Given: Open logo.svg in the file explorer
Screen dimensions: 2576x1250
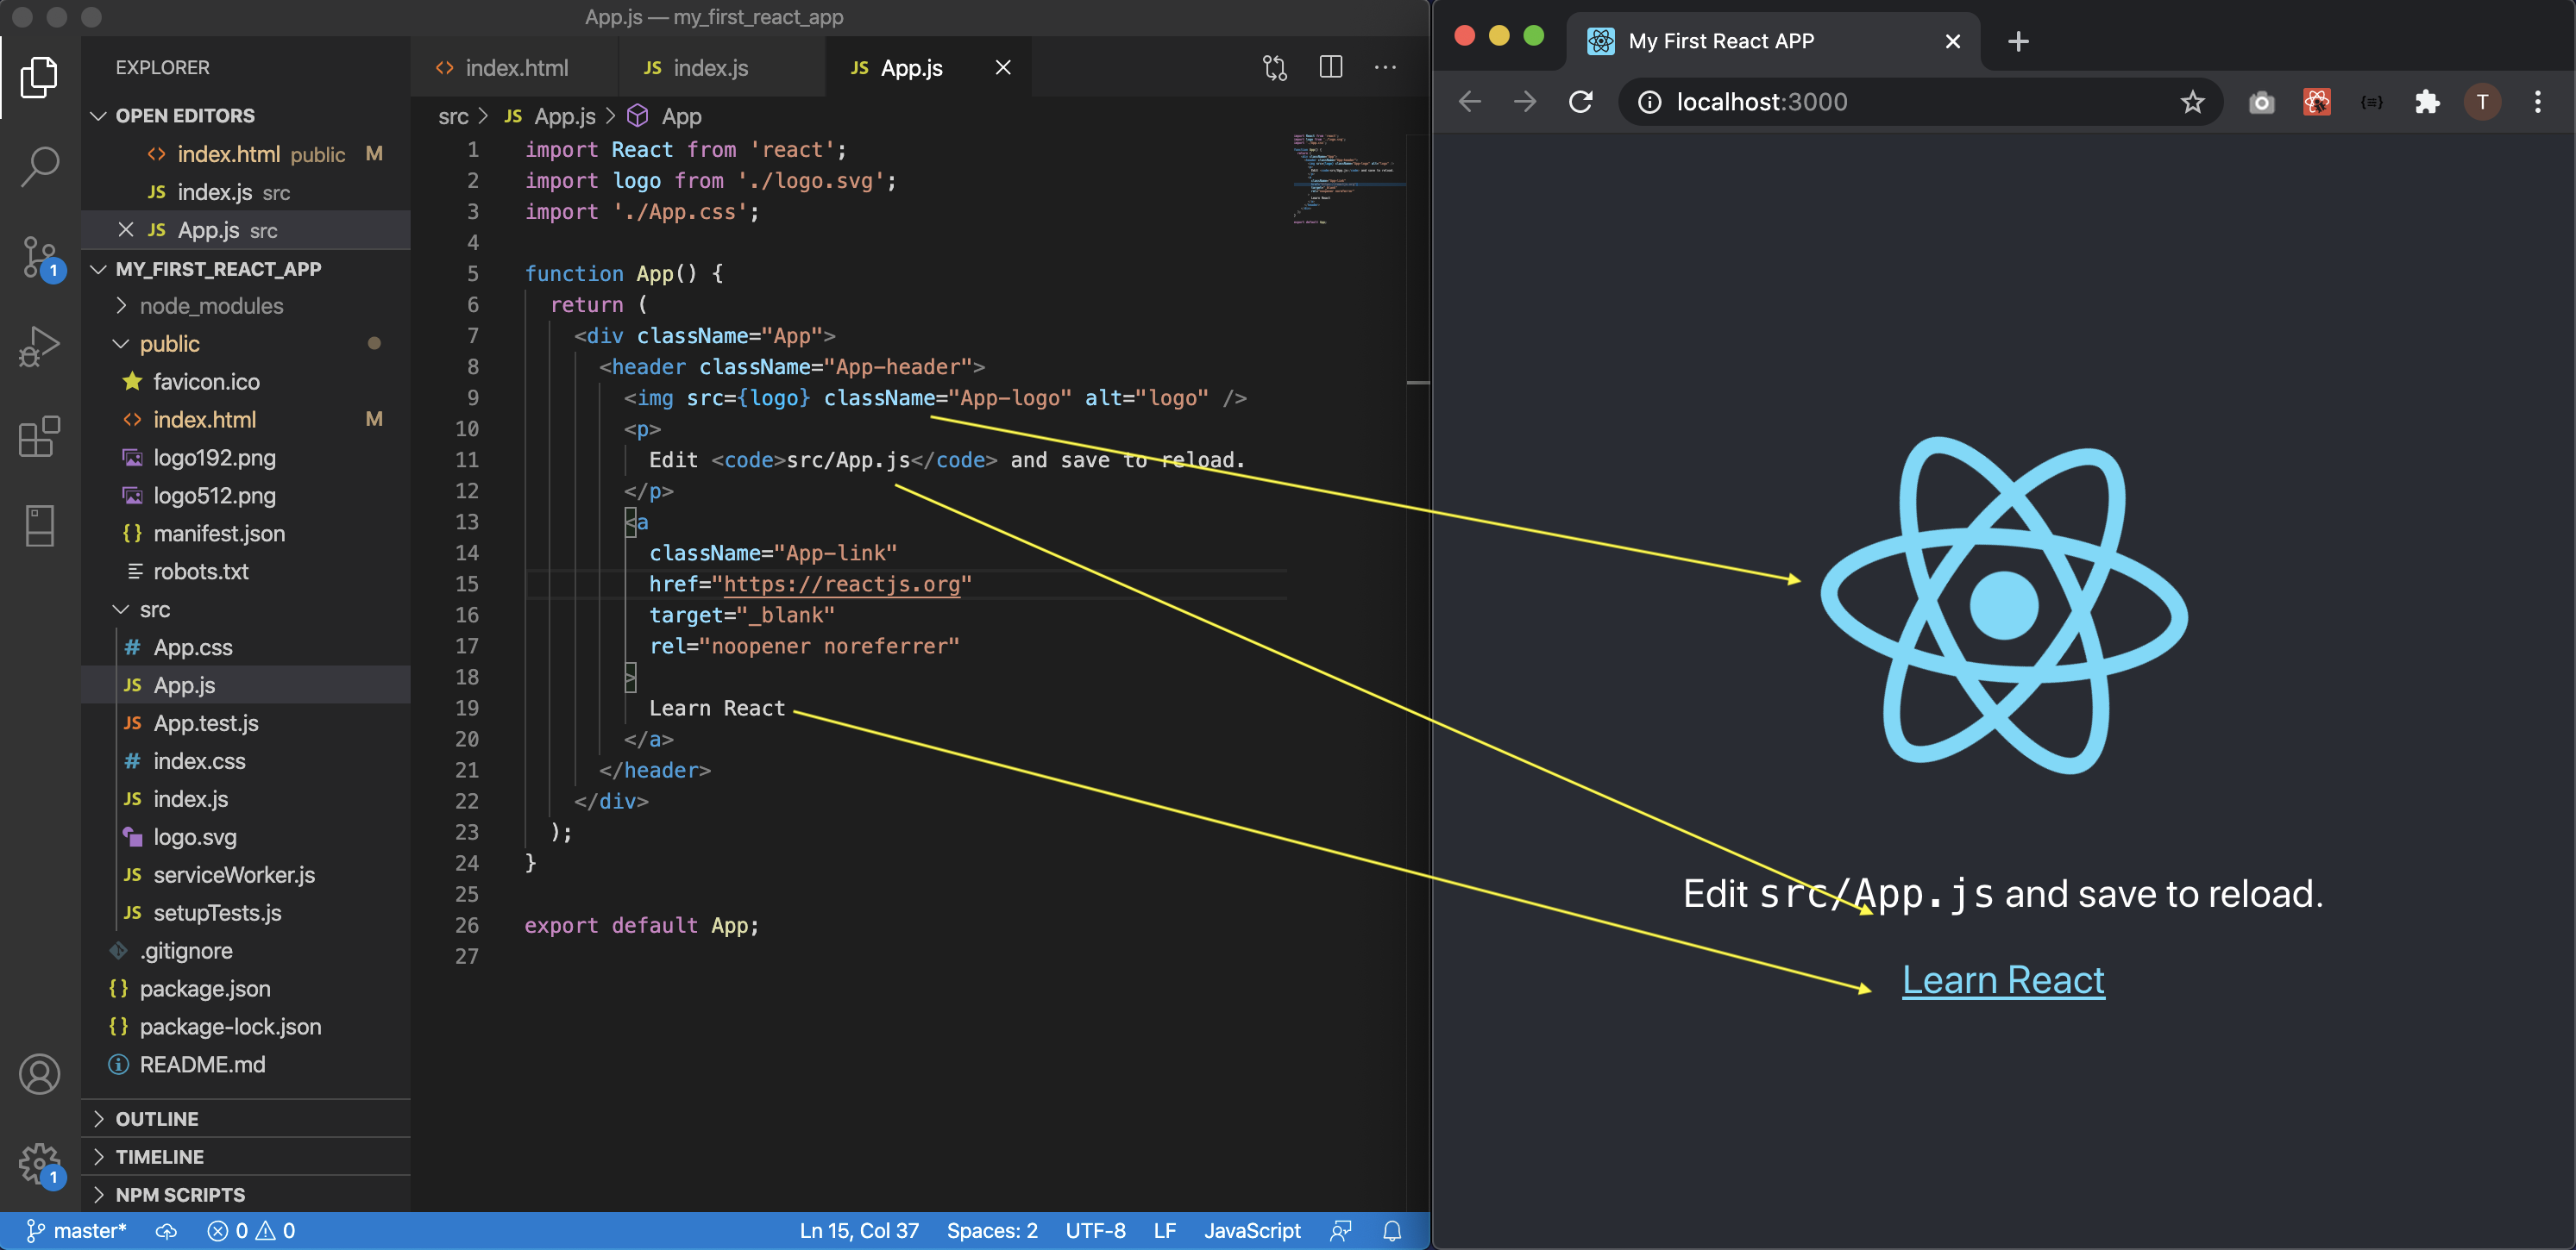Looking at the screenshot, I should (194, 837).
